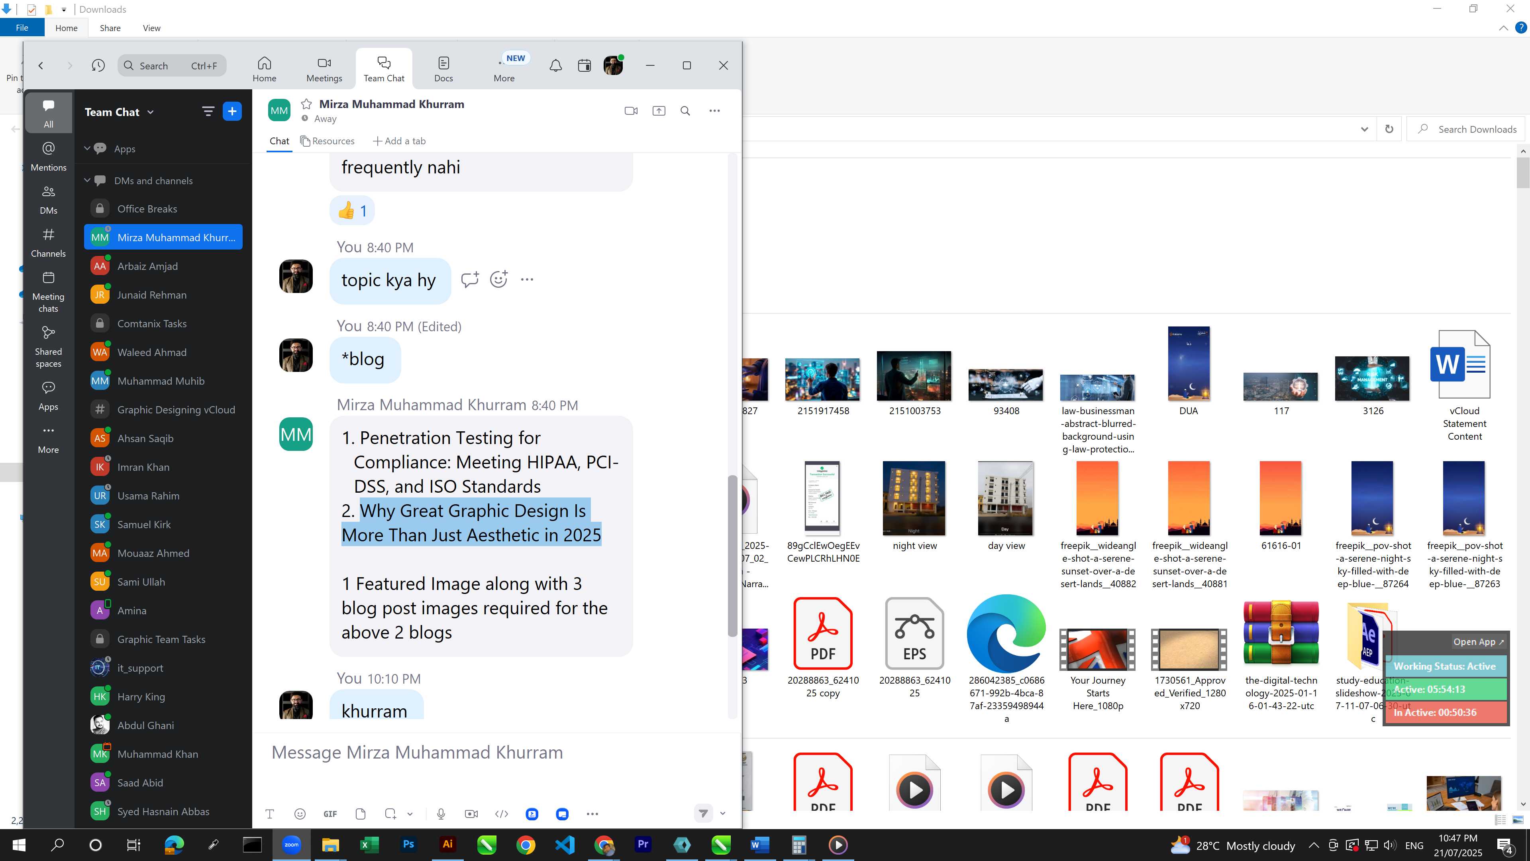This screenshot has height=861, width=1530.
Task: Open screenshot capture tool in composer
Action: (390, 814)
